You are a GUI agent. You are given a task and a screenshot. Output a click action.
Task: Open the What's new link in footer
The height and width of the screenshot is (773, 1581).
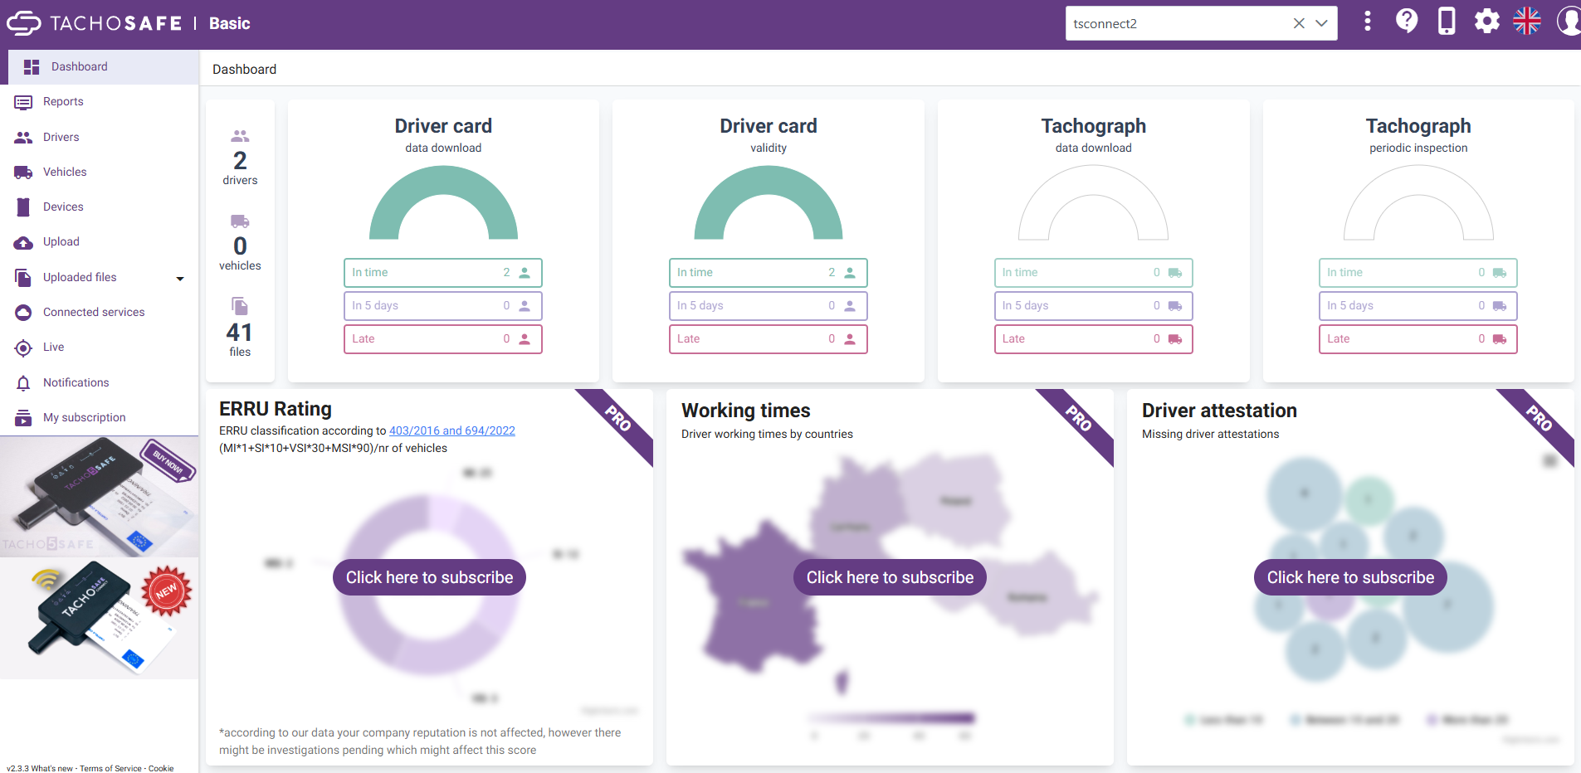coord(52,769)
